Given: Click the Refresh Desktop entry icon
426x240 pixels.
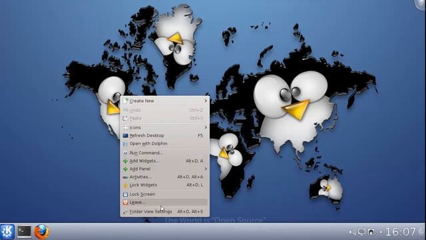Looking at the screenshot, I should (x=125, y=135).
